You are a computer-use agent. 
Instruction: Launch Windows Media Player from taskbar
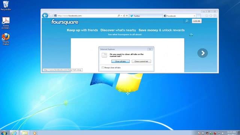click(x=34, y=133)
